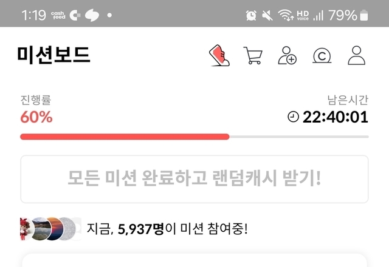Tap the 1:19 status bar clock
Viewport: 389px width, 267px height.
click(34, 15)
